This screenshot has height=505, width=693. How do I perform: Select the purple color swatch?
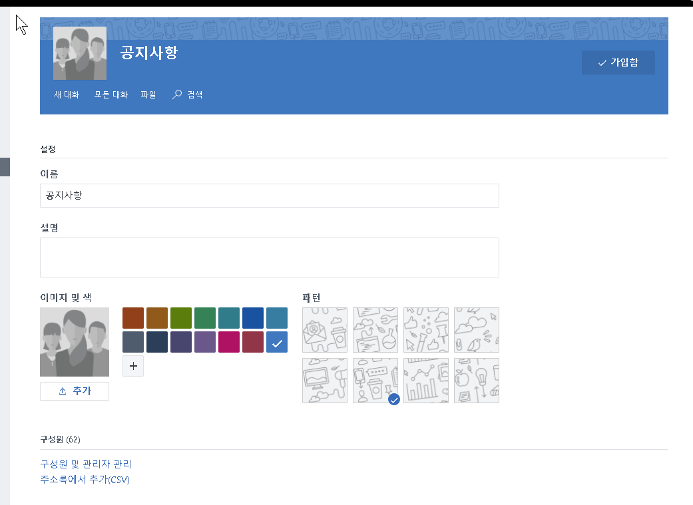coord(205,342)
